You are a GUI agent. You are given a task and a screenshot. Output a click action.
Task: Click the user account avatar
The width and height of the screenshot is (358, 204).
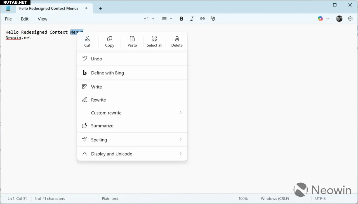pyautogui.click(x=339, y=19)
